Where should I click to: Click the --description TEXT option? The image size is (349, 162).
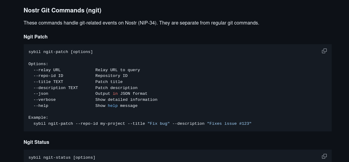click(56, 88)
